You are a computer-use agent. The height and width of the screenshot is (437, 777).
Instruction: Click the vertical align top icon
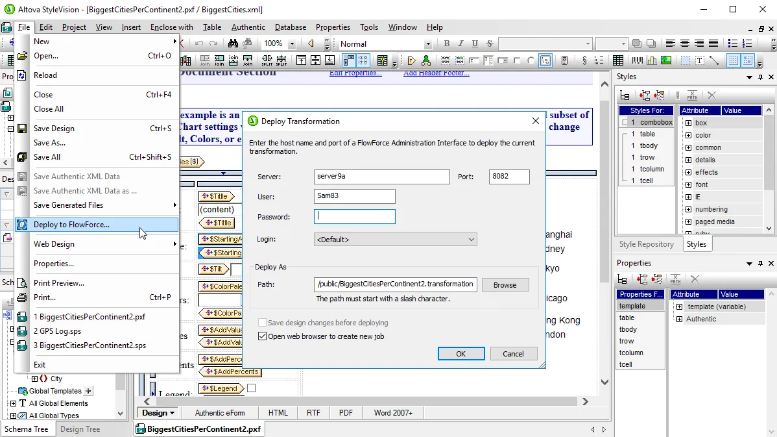point(301,60)
